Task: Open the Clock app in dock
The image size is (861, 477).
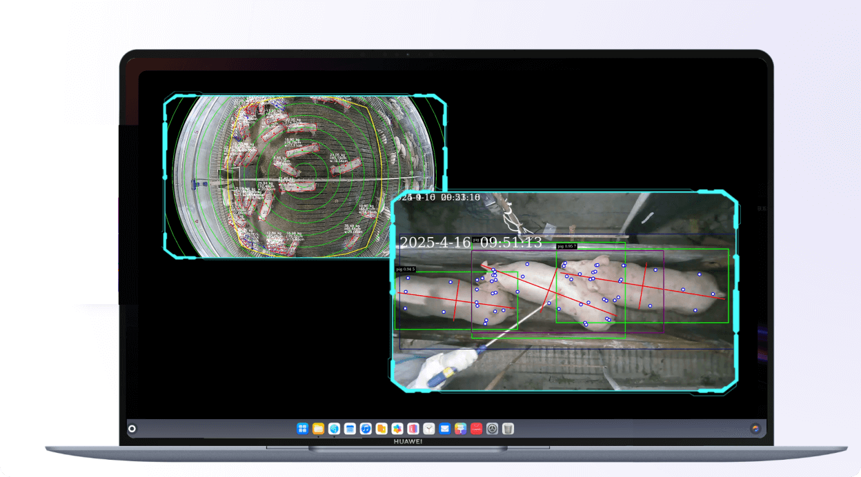Action: coord(429,429)
